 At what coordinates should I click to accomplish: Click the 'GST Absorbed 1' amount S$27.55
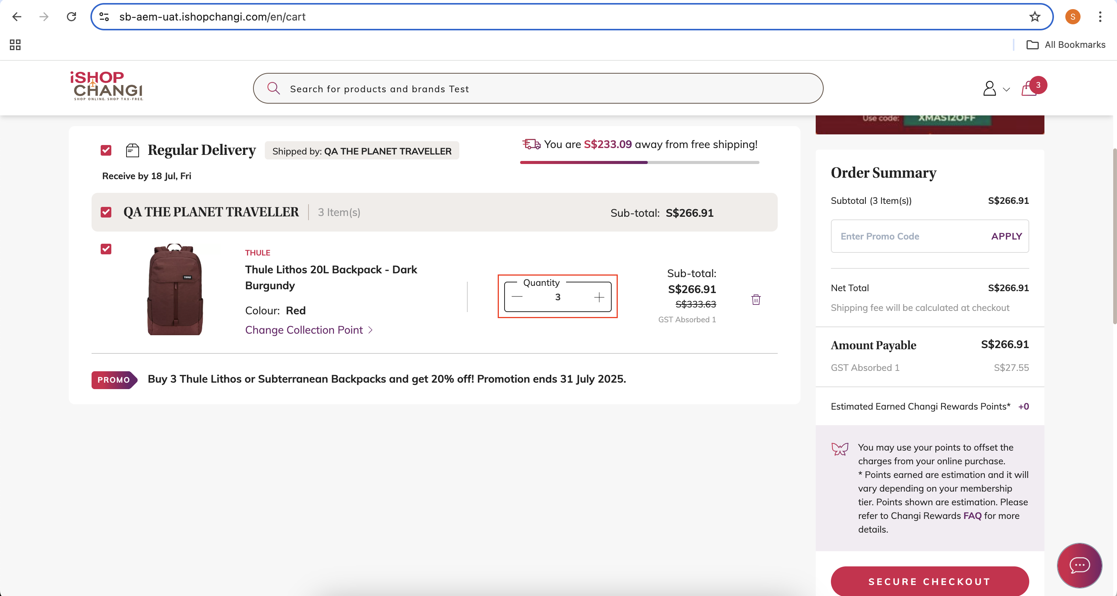tap(1011, 367)
